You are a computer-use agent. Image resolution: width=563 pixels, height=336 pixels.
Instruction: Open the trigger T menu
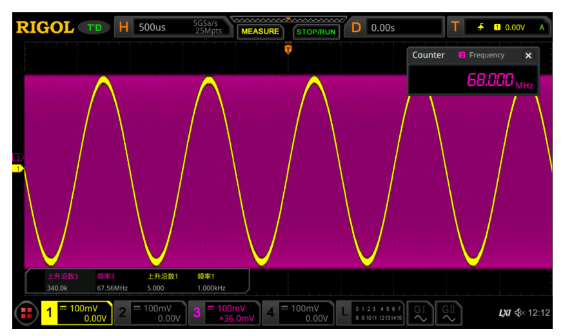[455, 27]
